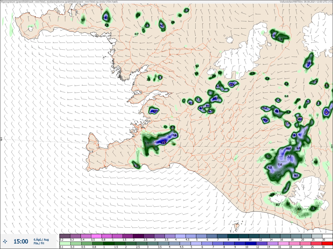Click the '16.6' precipitation value on the map

(232, 85)
